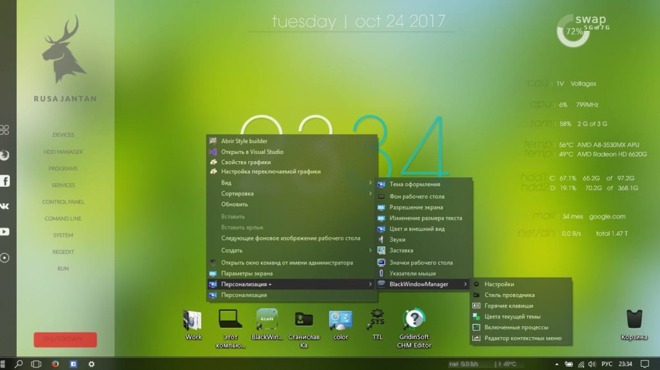Open Разрешение экрана
The image size is (660, 370).
click(x=424, y=208)
